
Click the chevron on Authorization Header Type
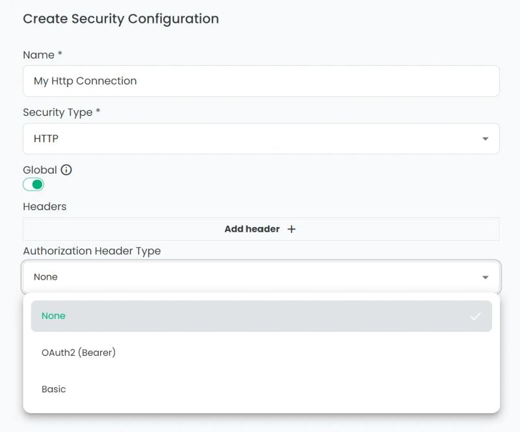click(485, 277)
